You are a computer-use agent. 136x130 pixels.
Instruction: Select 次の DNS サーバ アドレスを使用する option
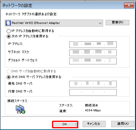(9, 77)
